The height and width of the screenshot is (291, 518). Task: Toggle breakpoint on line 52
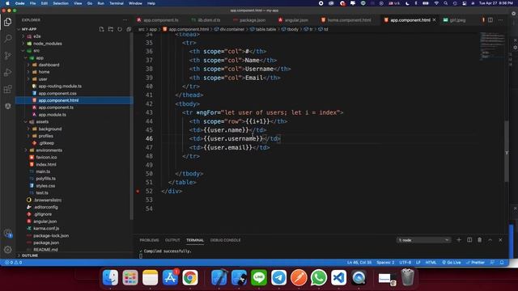tap(138, 191)
